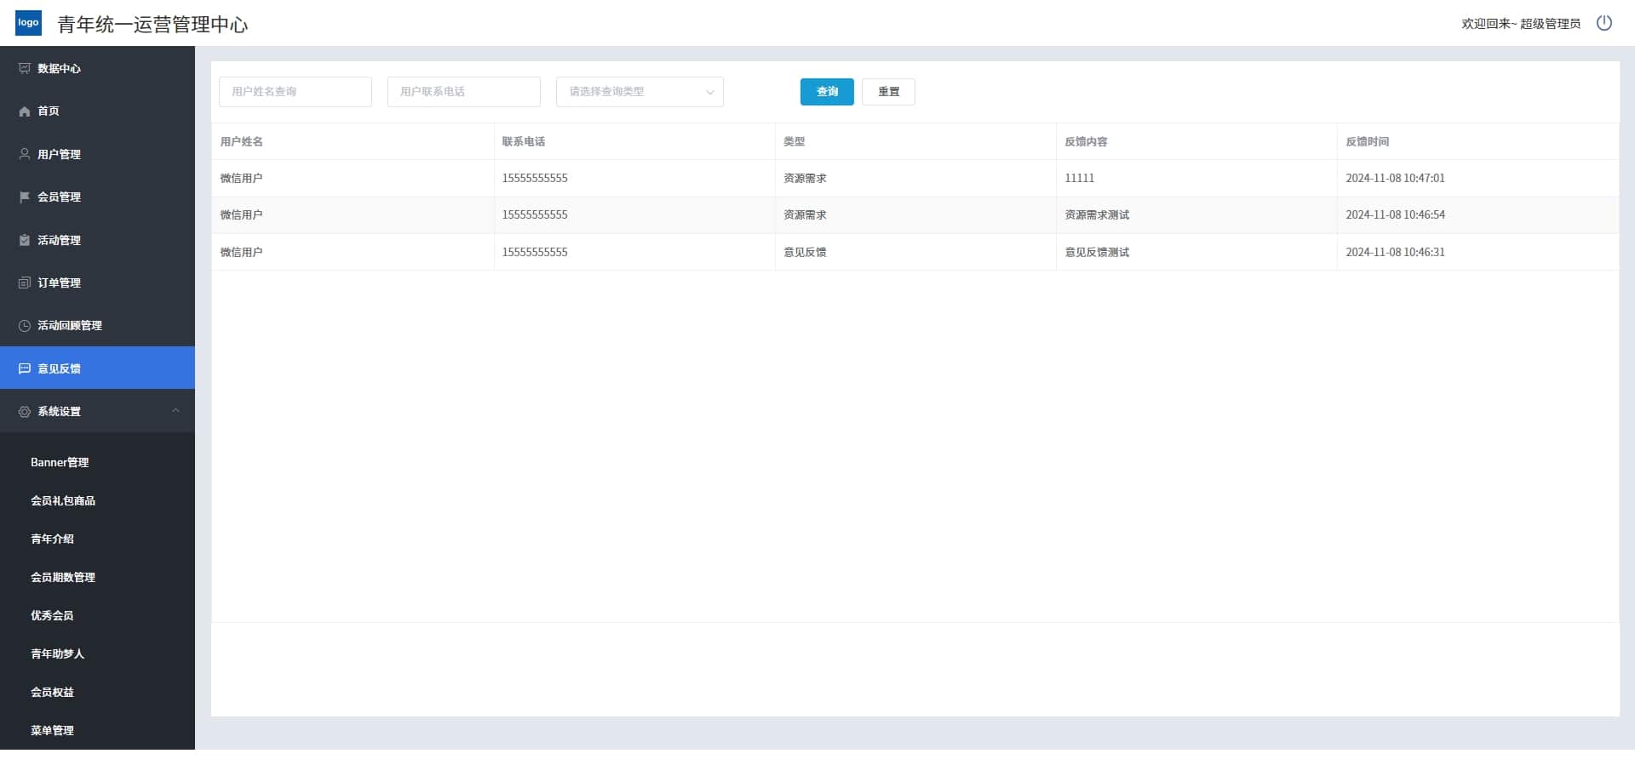This screenshot has height=782, width=1635.
Task: Open 青年助梦人 submenu item
Action: tap(97, 654)
